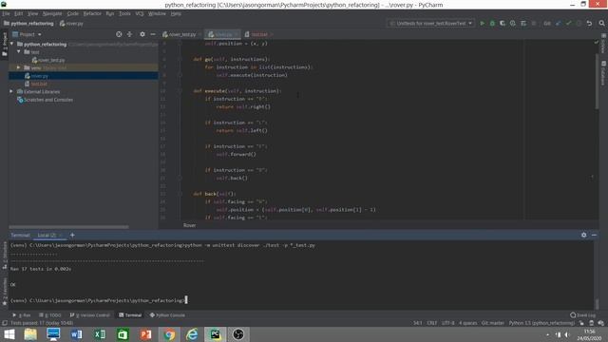The height and width of the screenshot is (342, 608).
Task: Select test.bat in project tree
Action: (36, 84)
